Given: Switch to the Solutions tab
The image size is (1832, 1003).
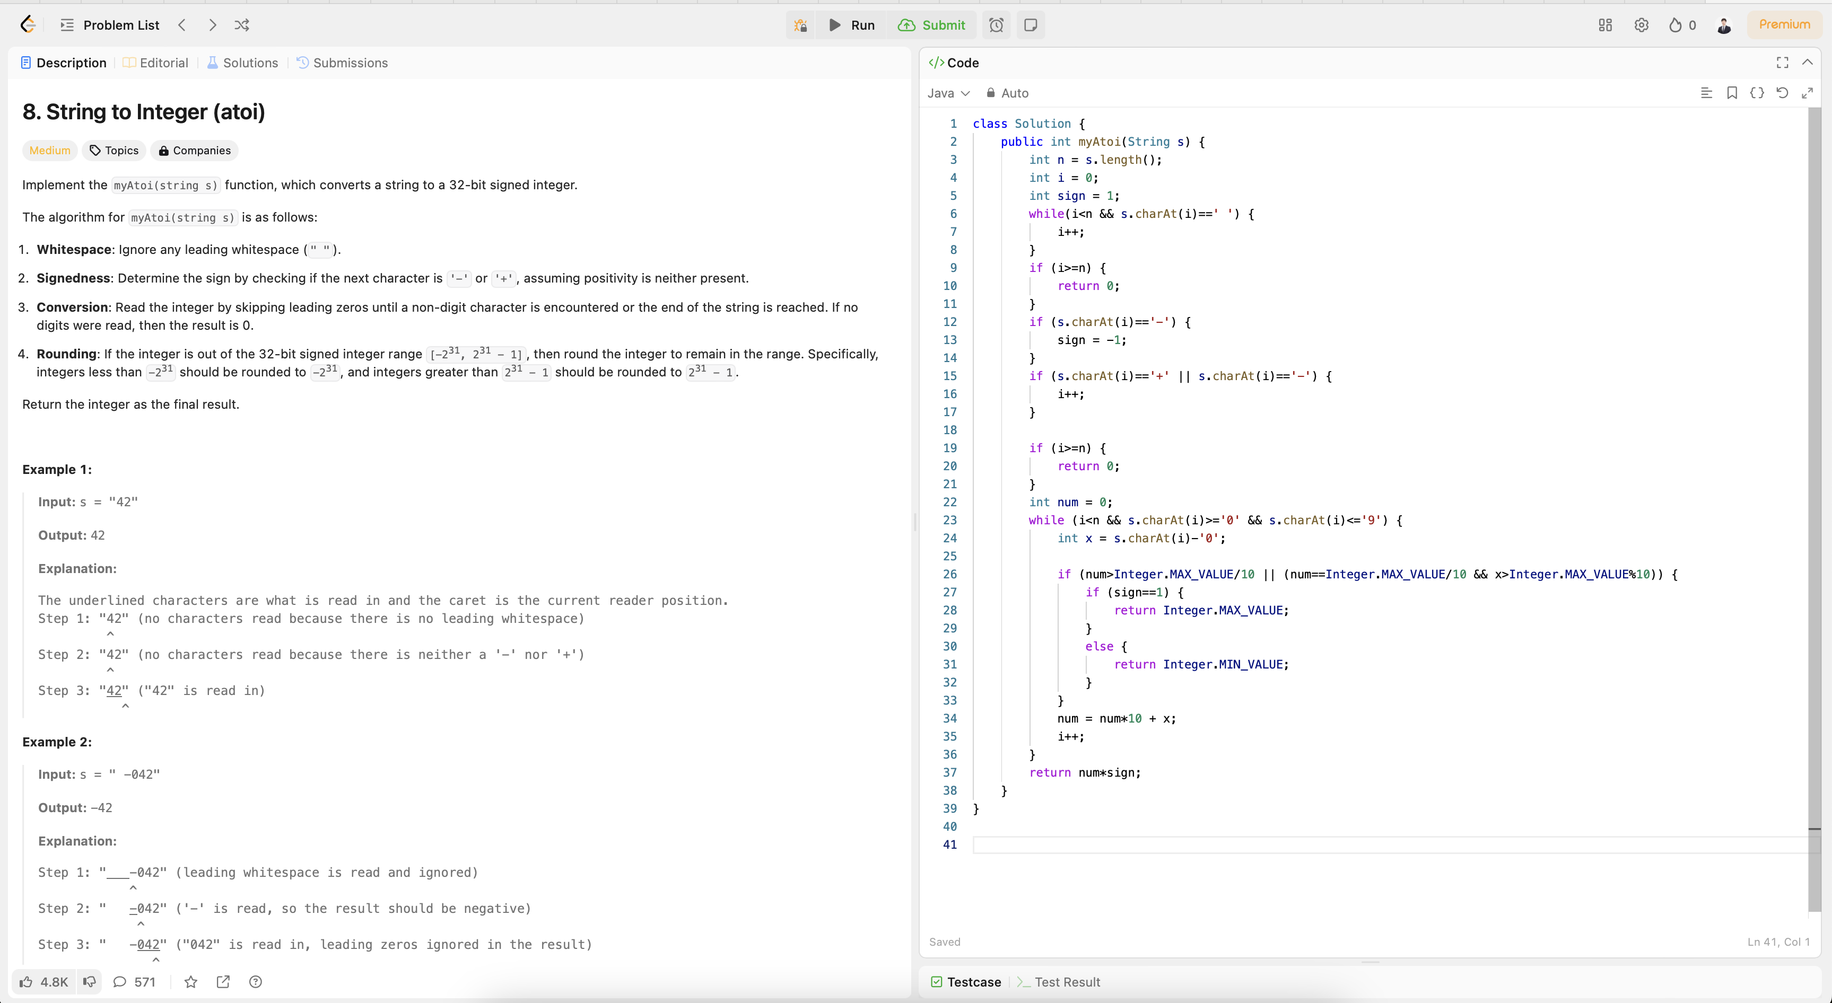Looking at the screenshot, I should tap(242, 63).
